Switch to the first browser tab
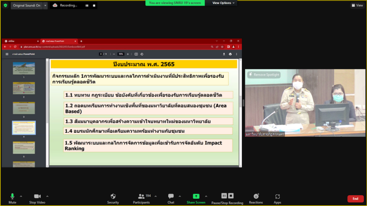 [18, 41]
